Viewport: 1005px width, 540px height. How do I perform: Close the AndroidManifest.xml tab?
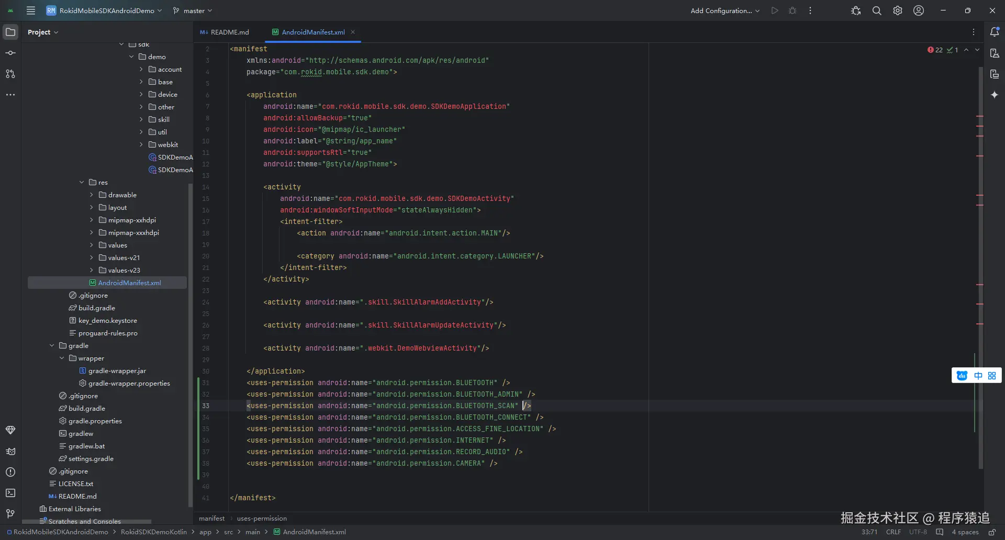[353, 32]
